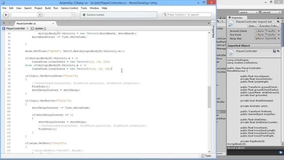Viewport: 284px width, 160px height.
Task: Close the PlayerController.cs tab
Action: tap(53, 24)
